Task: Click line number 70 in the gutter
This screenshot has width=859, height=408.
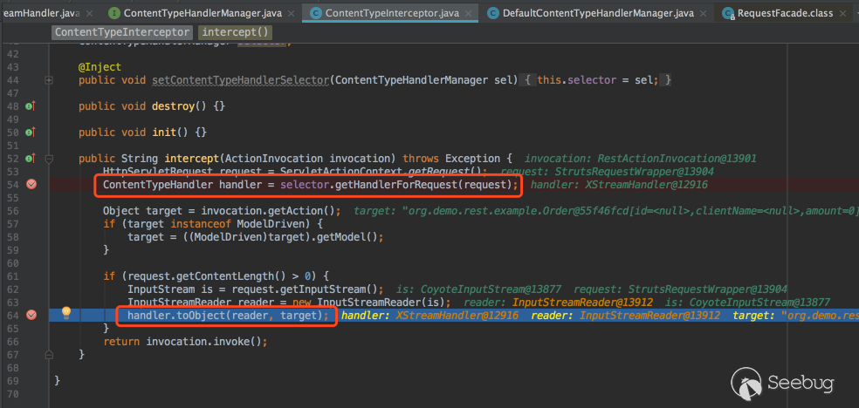Action: pos(12,393)
